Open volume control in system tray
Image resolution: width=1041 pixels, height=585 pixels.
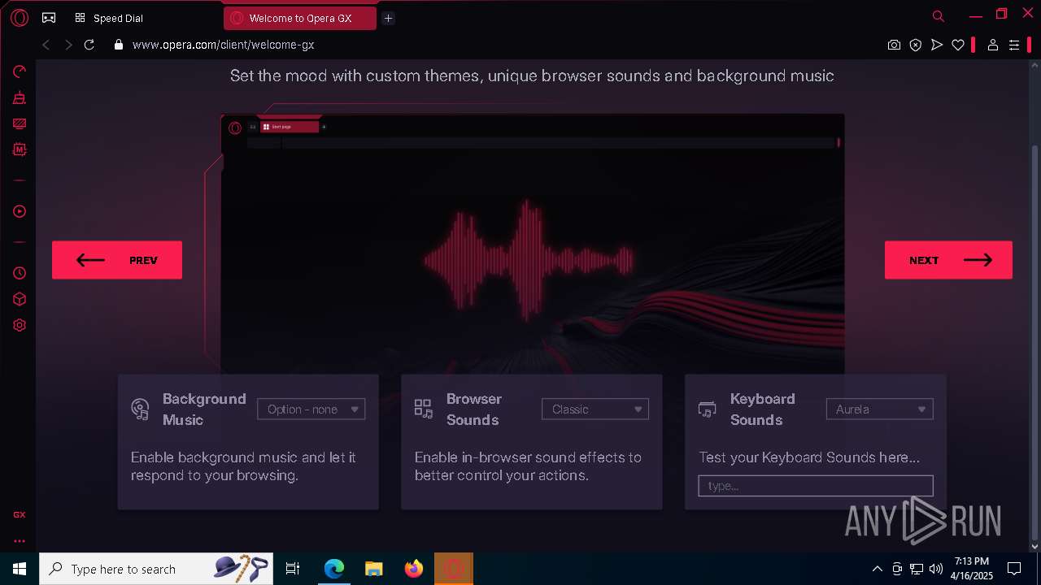click(x=935, y=569)
